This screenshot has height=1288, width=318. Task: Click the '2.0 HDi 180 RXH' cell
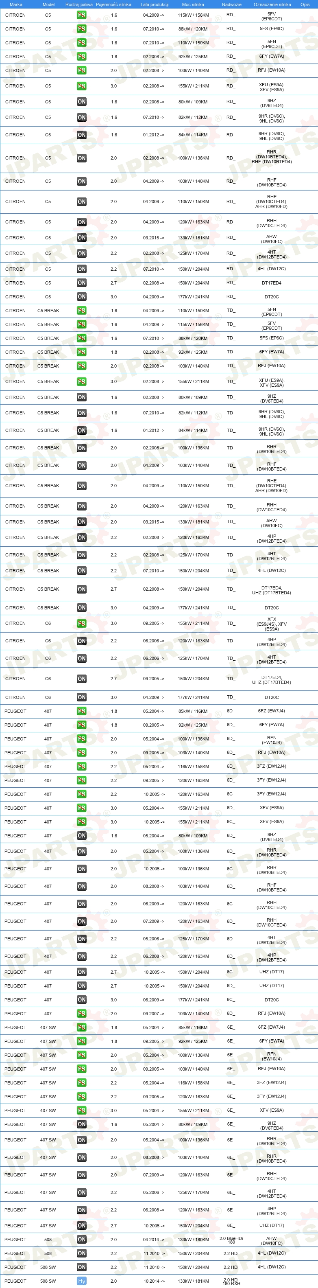point(231,1281)
